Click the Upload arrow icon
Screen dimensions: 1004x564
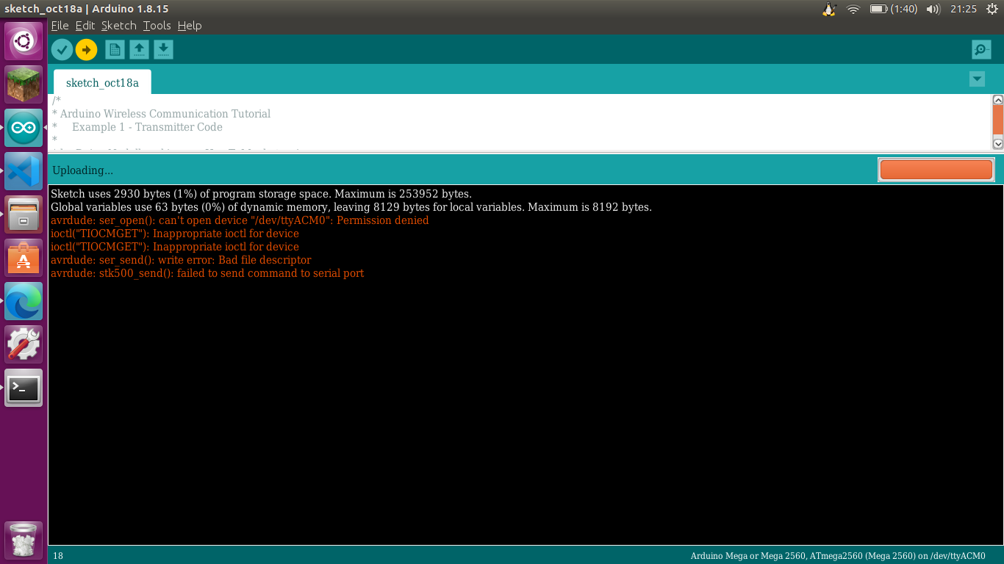coord(87,49)
